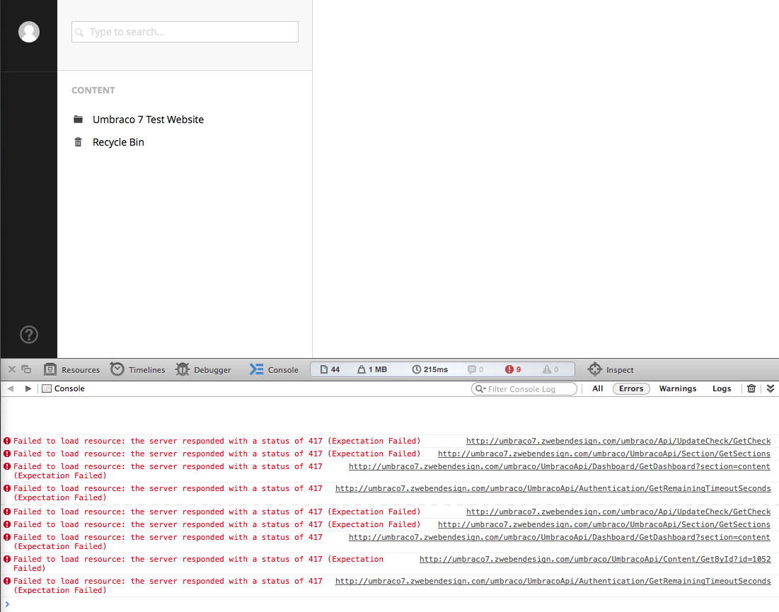This screenshot has height=612, width=779.
Task: Click the resource count 44 indicator
Action: [330, 369]
